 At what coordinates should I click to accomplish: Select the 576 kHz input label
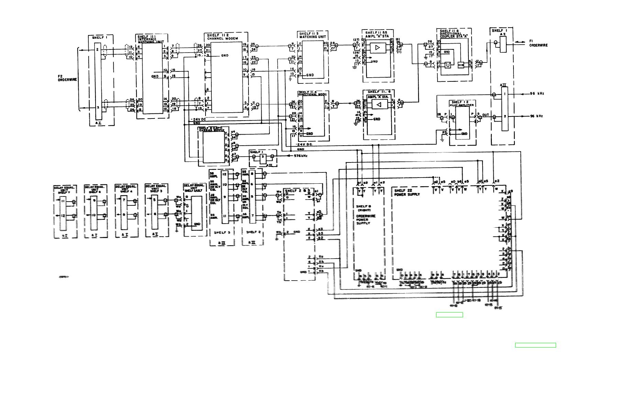[300, 156]
